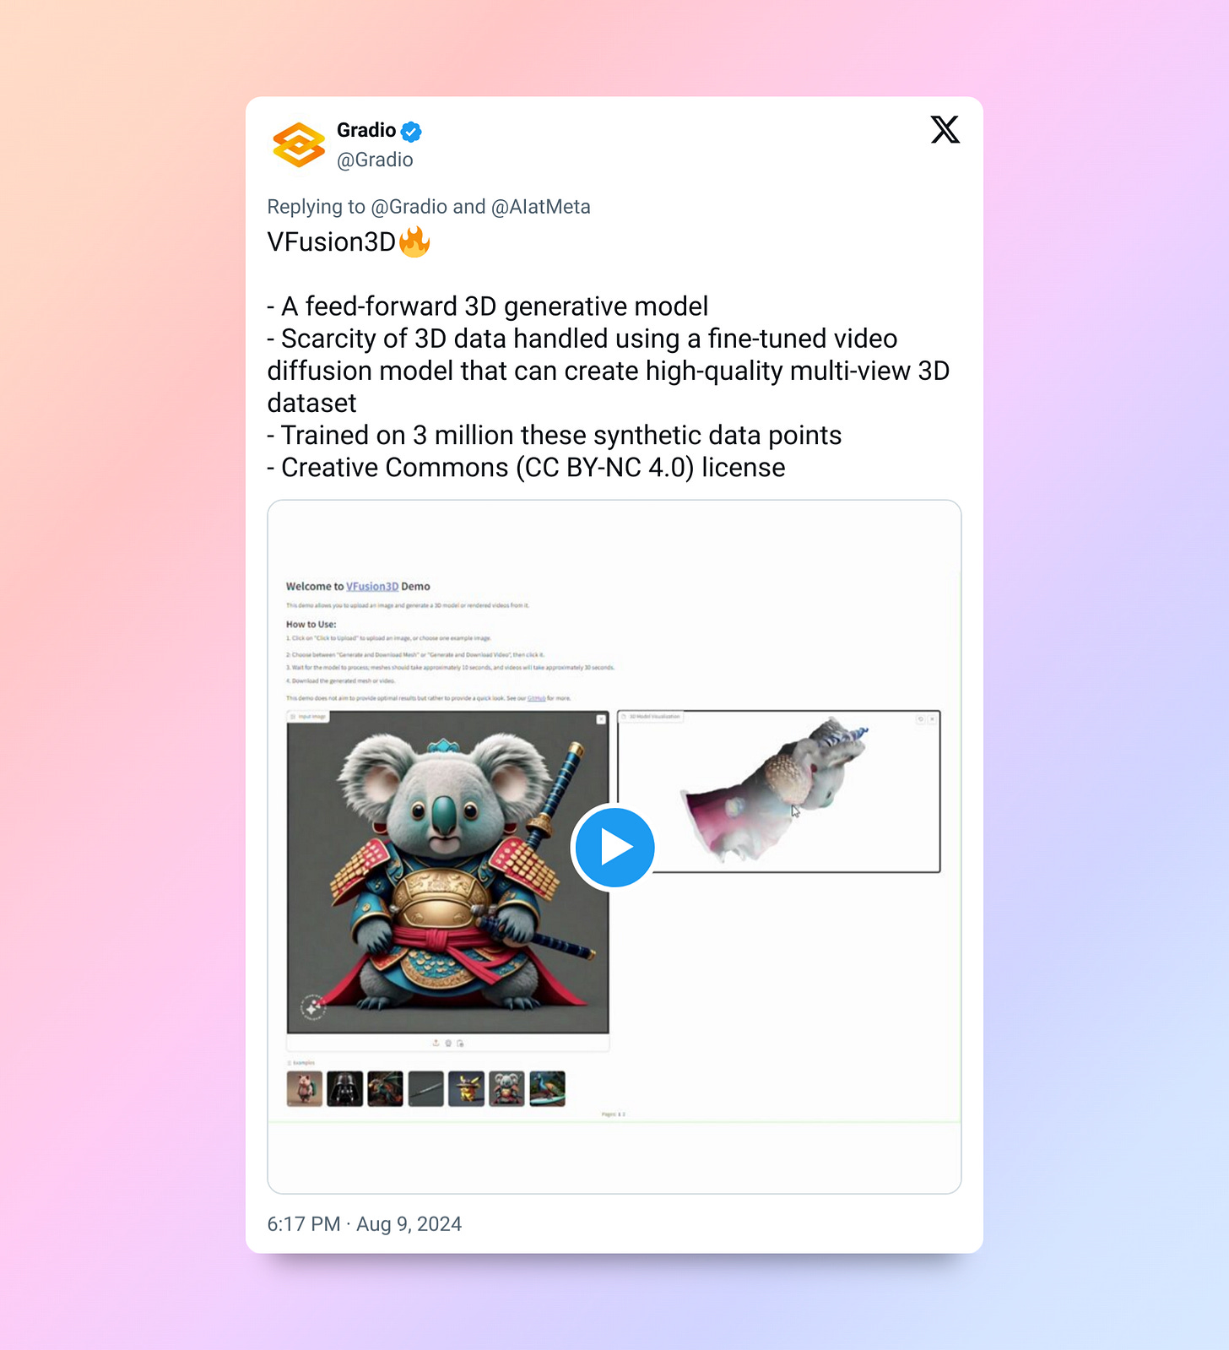Play the VFusion3D demo video
The width and height of the screenshot is (1229, 1350).
pos(614,847)
